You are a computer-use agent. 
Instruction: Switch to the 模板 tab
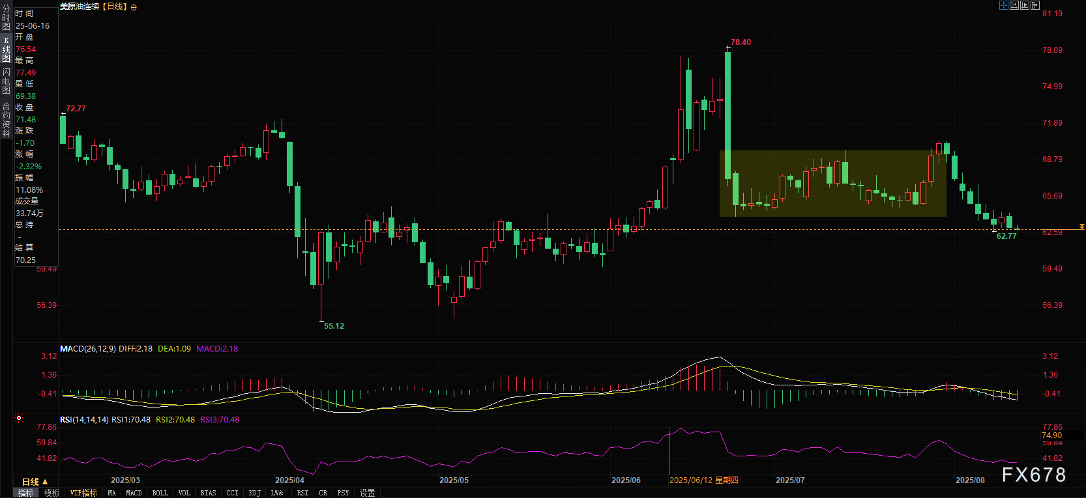click(52, 493)
